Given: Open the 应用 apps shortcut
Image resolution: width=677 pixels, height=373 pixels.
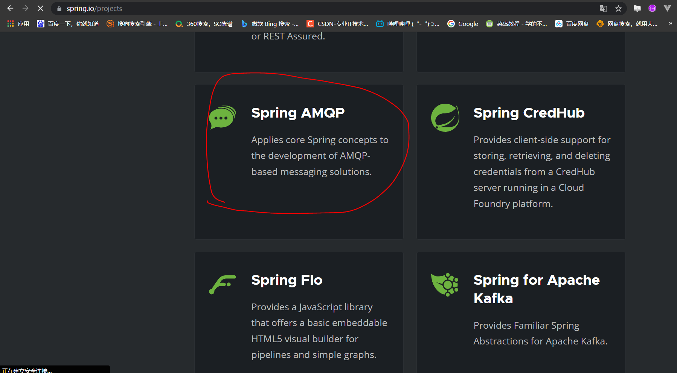Looking at the screenshot, I should [18, 24].
